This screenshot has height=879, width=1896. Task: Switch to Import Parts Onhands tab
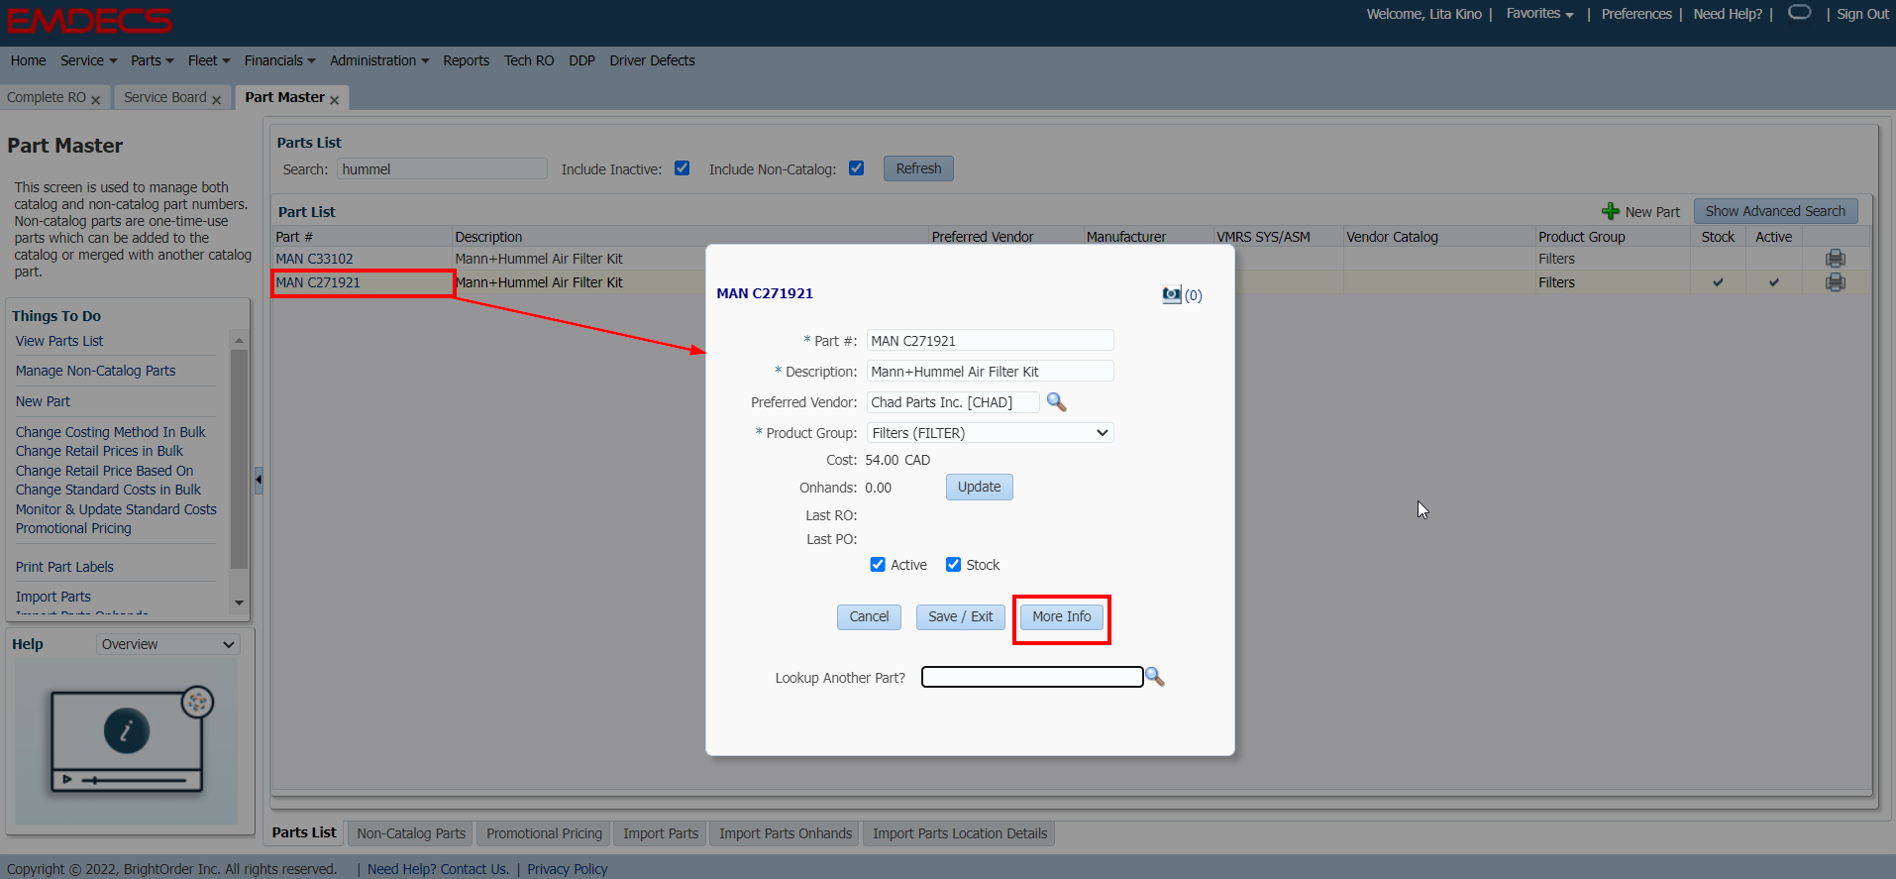click(786, 833)
